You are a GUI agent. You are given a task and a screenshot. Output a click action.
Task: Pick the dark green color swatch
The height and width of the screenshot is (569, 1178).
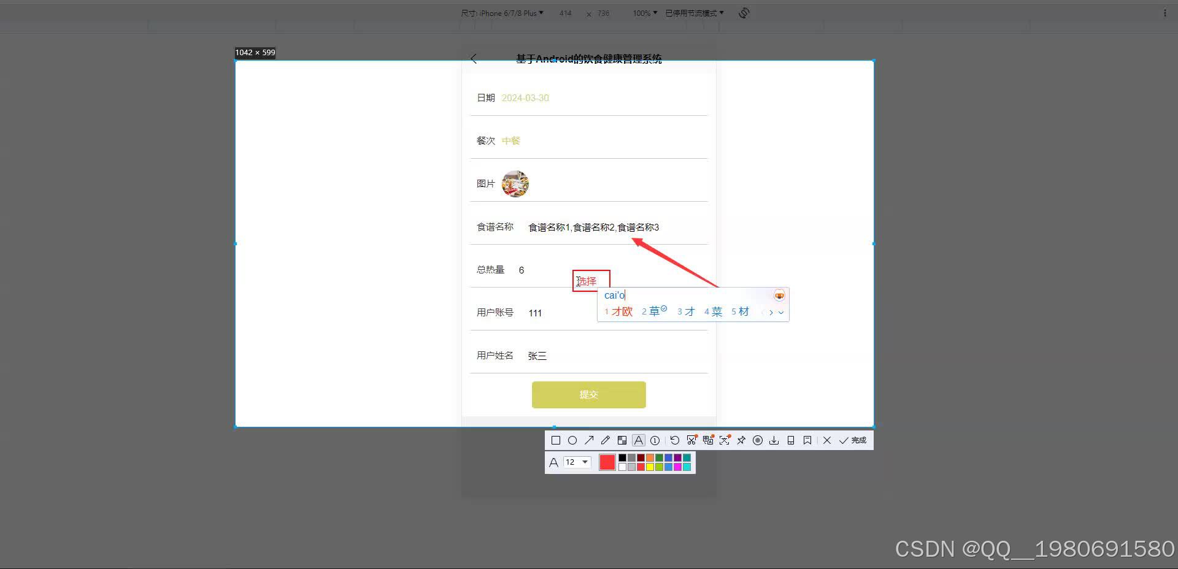coord(659,457)
